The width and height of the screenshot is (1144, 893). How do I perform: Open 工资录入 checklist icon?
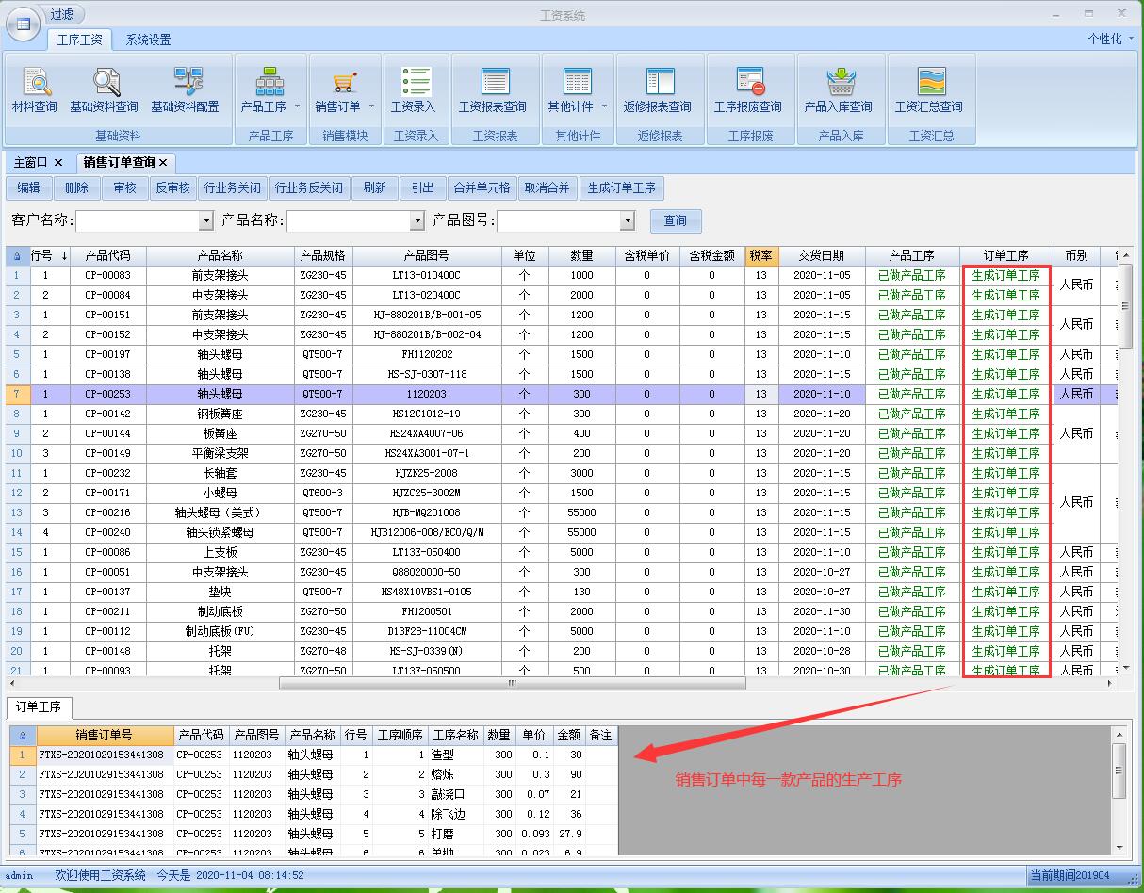tap(415, 82)
